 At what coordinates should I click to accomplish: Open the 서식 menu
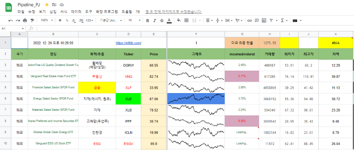(x=64, y=12)
